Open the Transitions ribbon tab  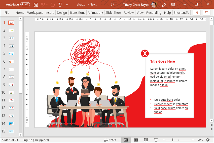pos(78,13)
